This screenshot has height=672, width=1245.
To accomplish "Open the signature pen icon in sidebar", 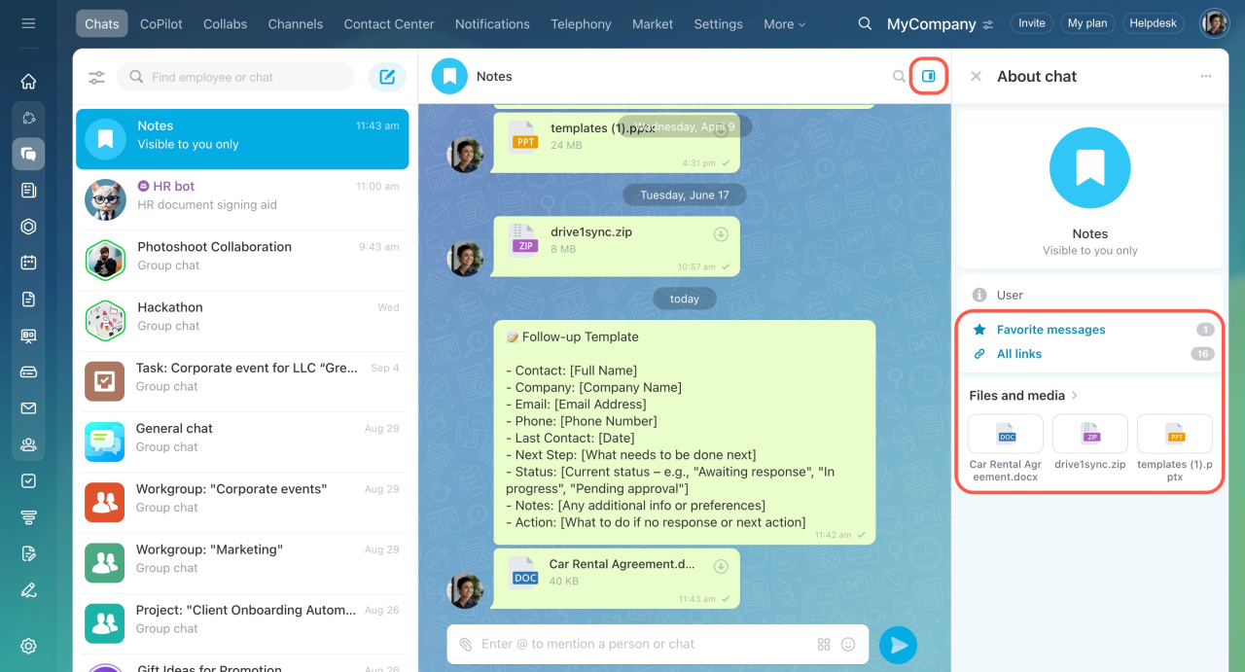I will point(28,589).
